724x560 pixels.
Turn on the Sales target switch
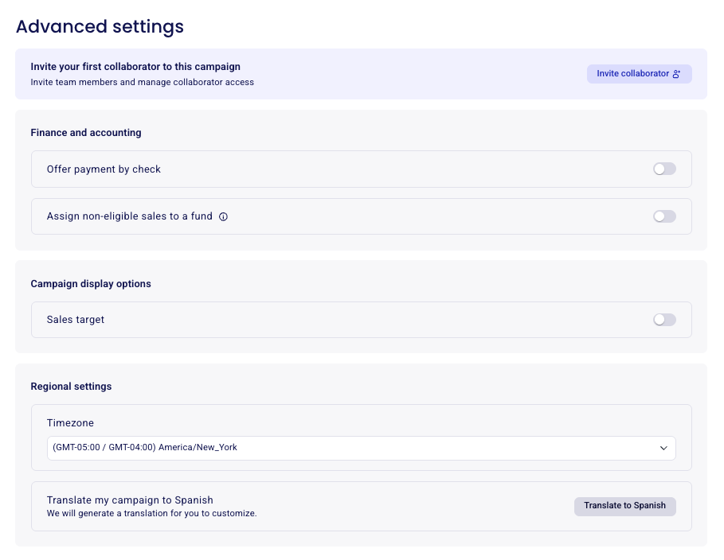click(664, 320)
